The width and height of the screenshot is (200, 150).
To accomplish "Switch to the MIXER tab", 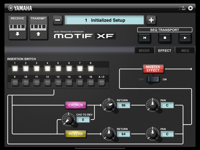I will (144, 51).
